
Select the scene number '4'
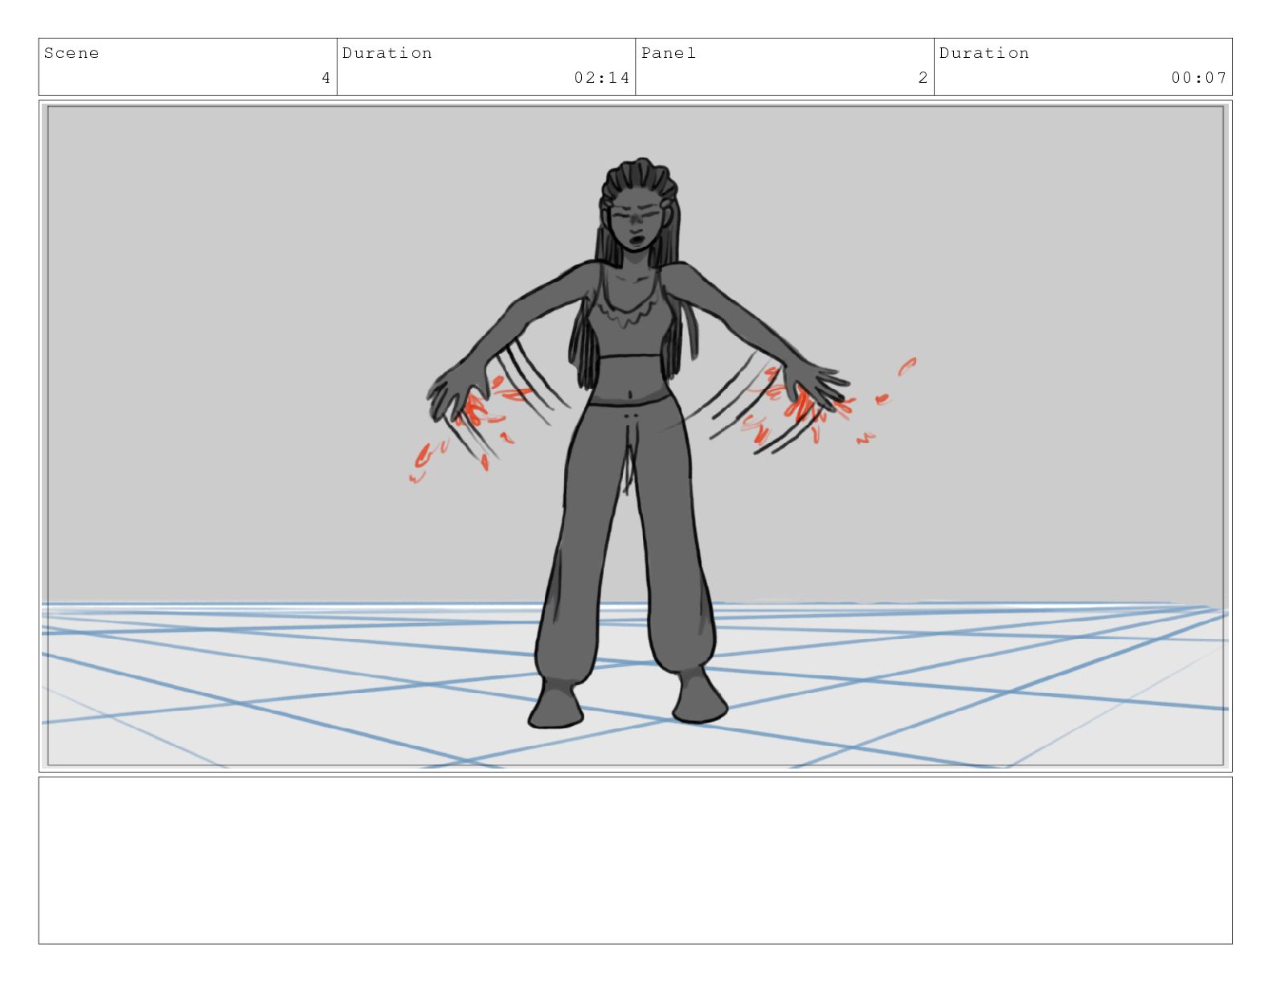[x=325, y=78]
